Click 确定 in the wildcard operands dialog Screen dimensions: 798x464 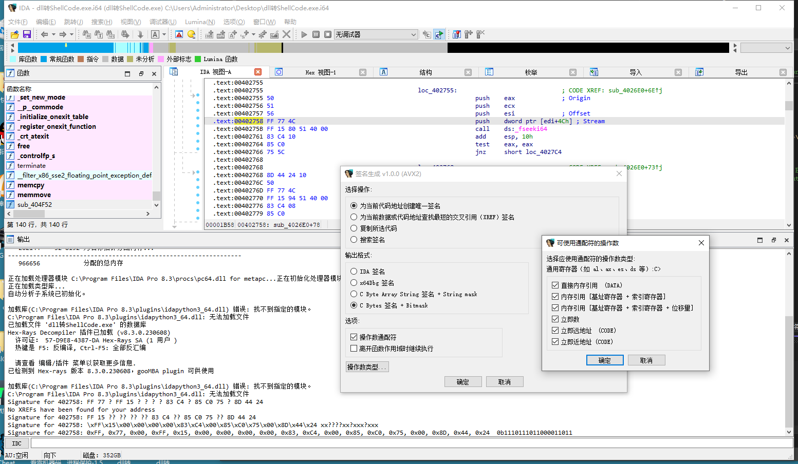(x=605, y=360)
